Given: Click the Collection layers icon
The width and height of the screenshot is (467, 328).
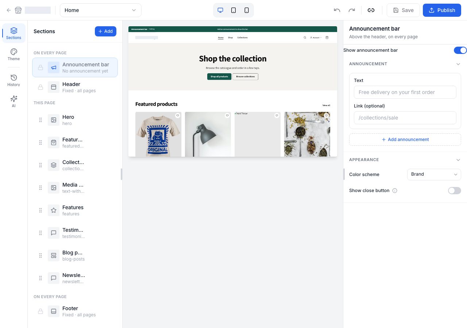Looking at the screenshot, I should tap(54, 165).
